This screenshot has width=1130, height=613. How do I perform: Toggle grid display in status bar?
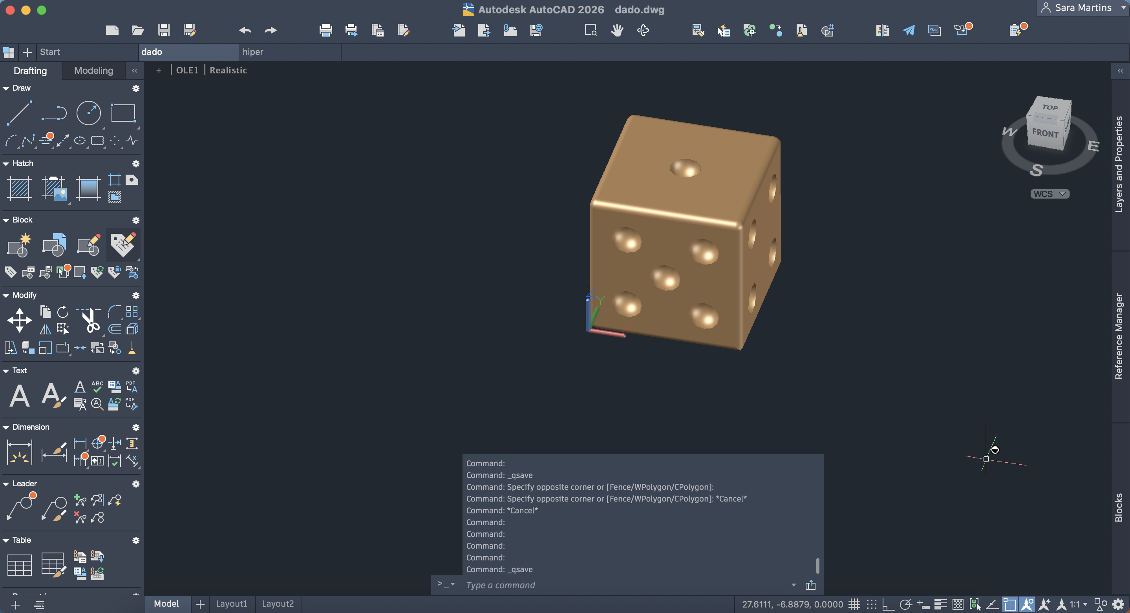click(854, 604)
